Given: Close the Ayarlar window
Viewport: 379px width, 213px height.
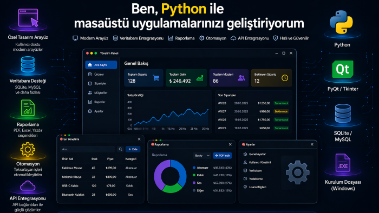Looking at the screenshot, I should tap(312, 144).
